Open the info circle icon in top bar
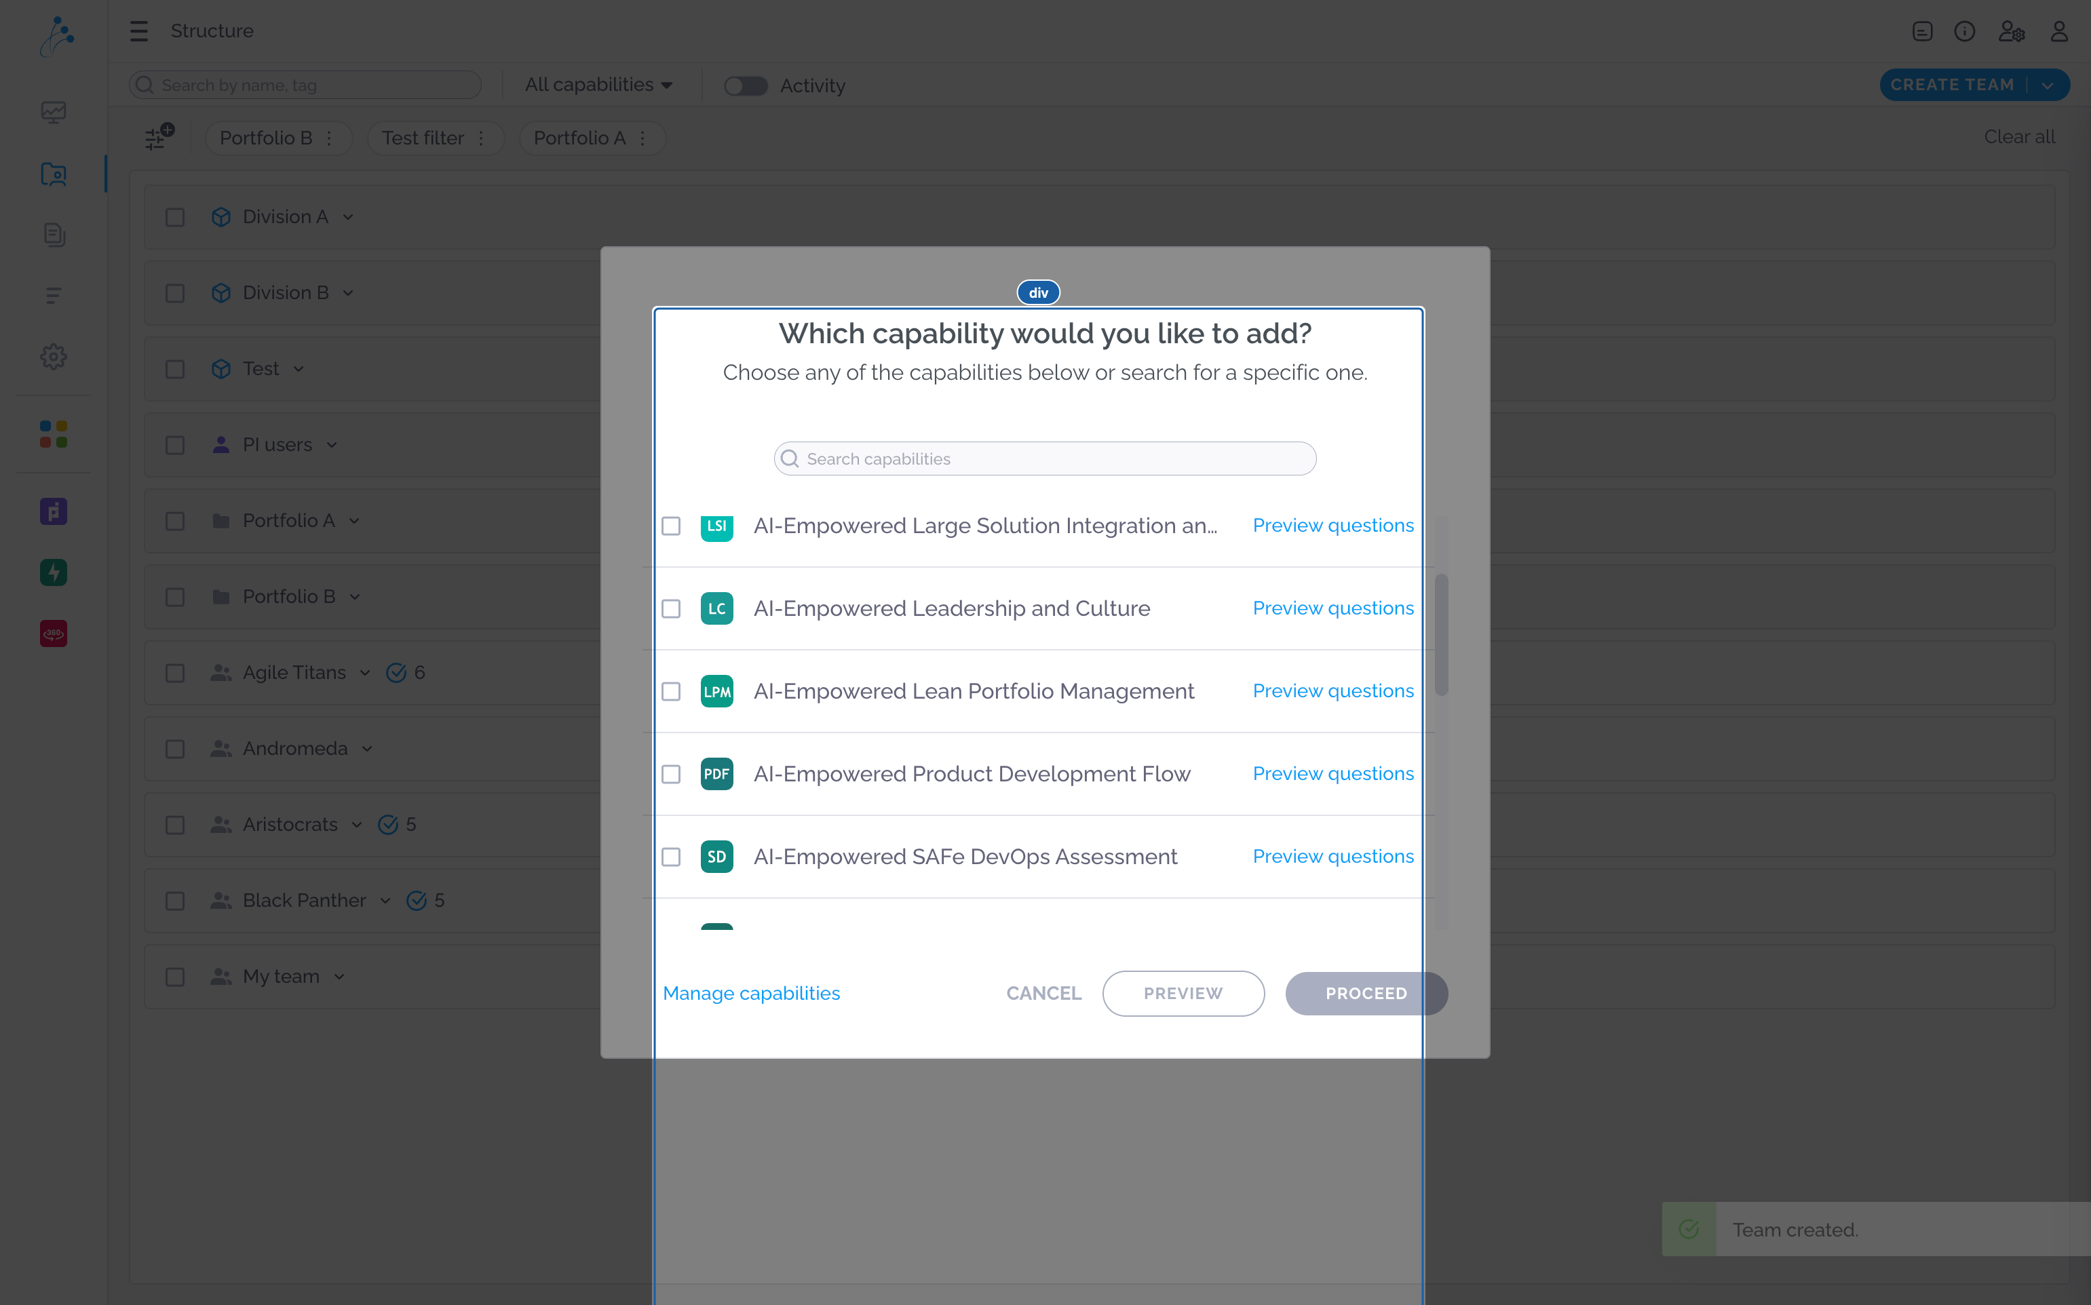 [1964, 32]
